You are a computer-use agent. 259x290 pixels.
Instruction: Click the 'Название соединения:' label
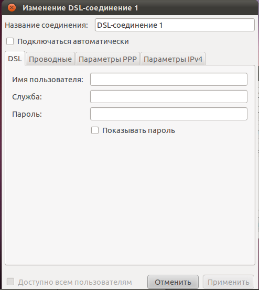[46, 25]
